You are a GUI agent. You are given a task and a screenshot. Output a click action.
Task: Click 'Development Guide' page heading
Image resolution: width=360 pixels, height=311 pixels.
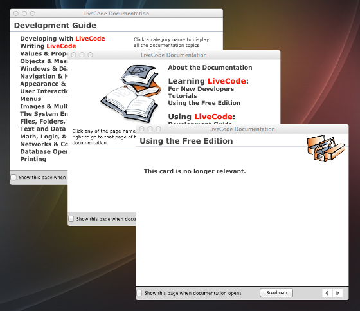(55, 25)
